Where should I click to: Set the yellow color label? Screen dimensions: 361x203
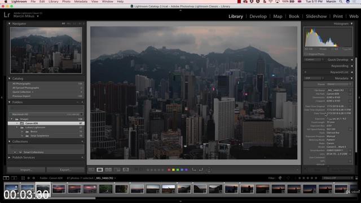click(x=173, y=170)
